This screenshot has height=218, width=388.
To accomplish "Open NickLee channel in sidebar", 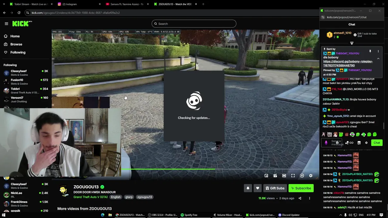I will (26, 195).
